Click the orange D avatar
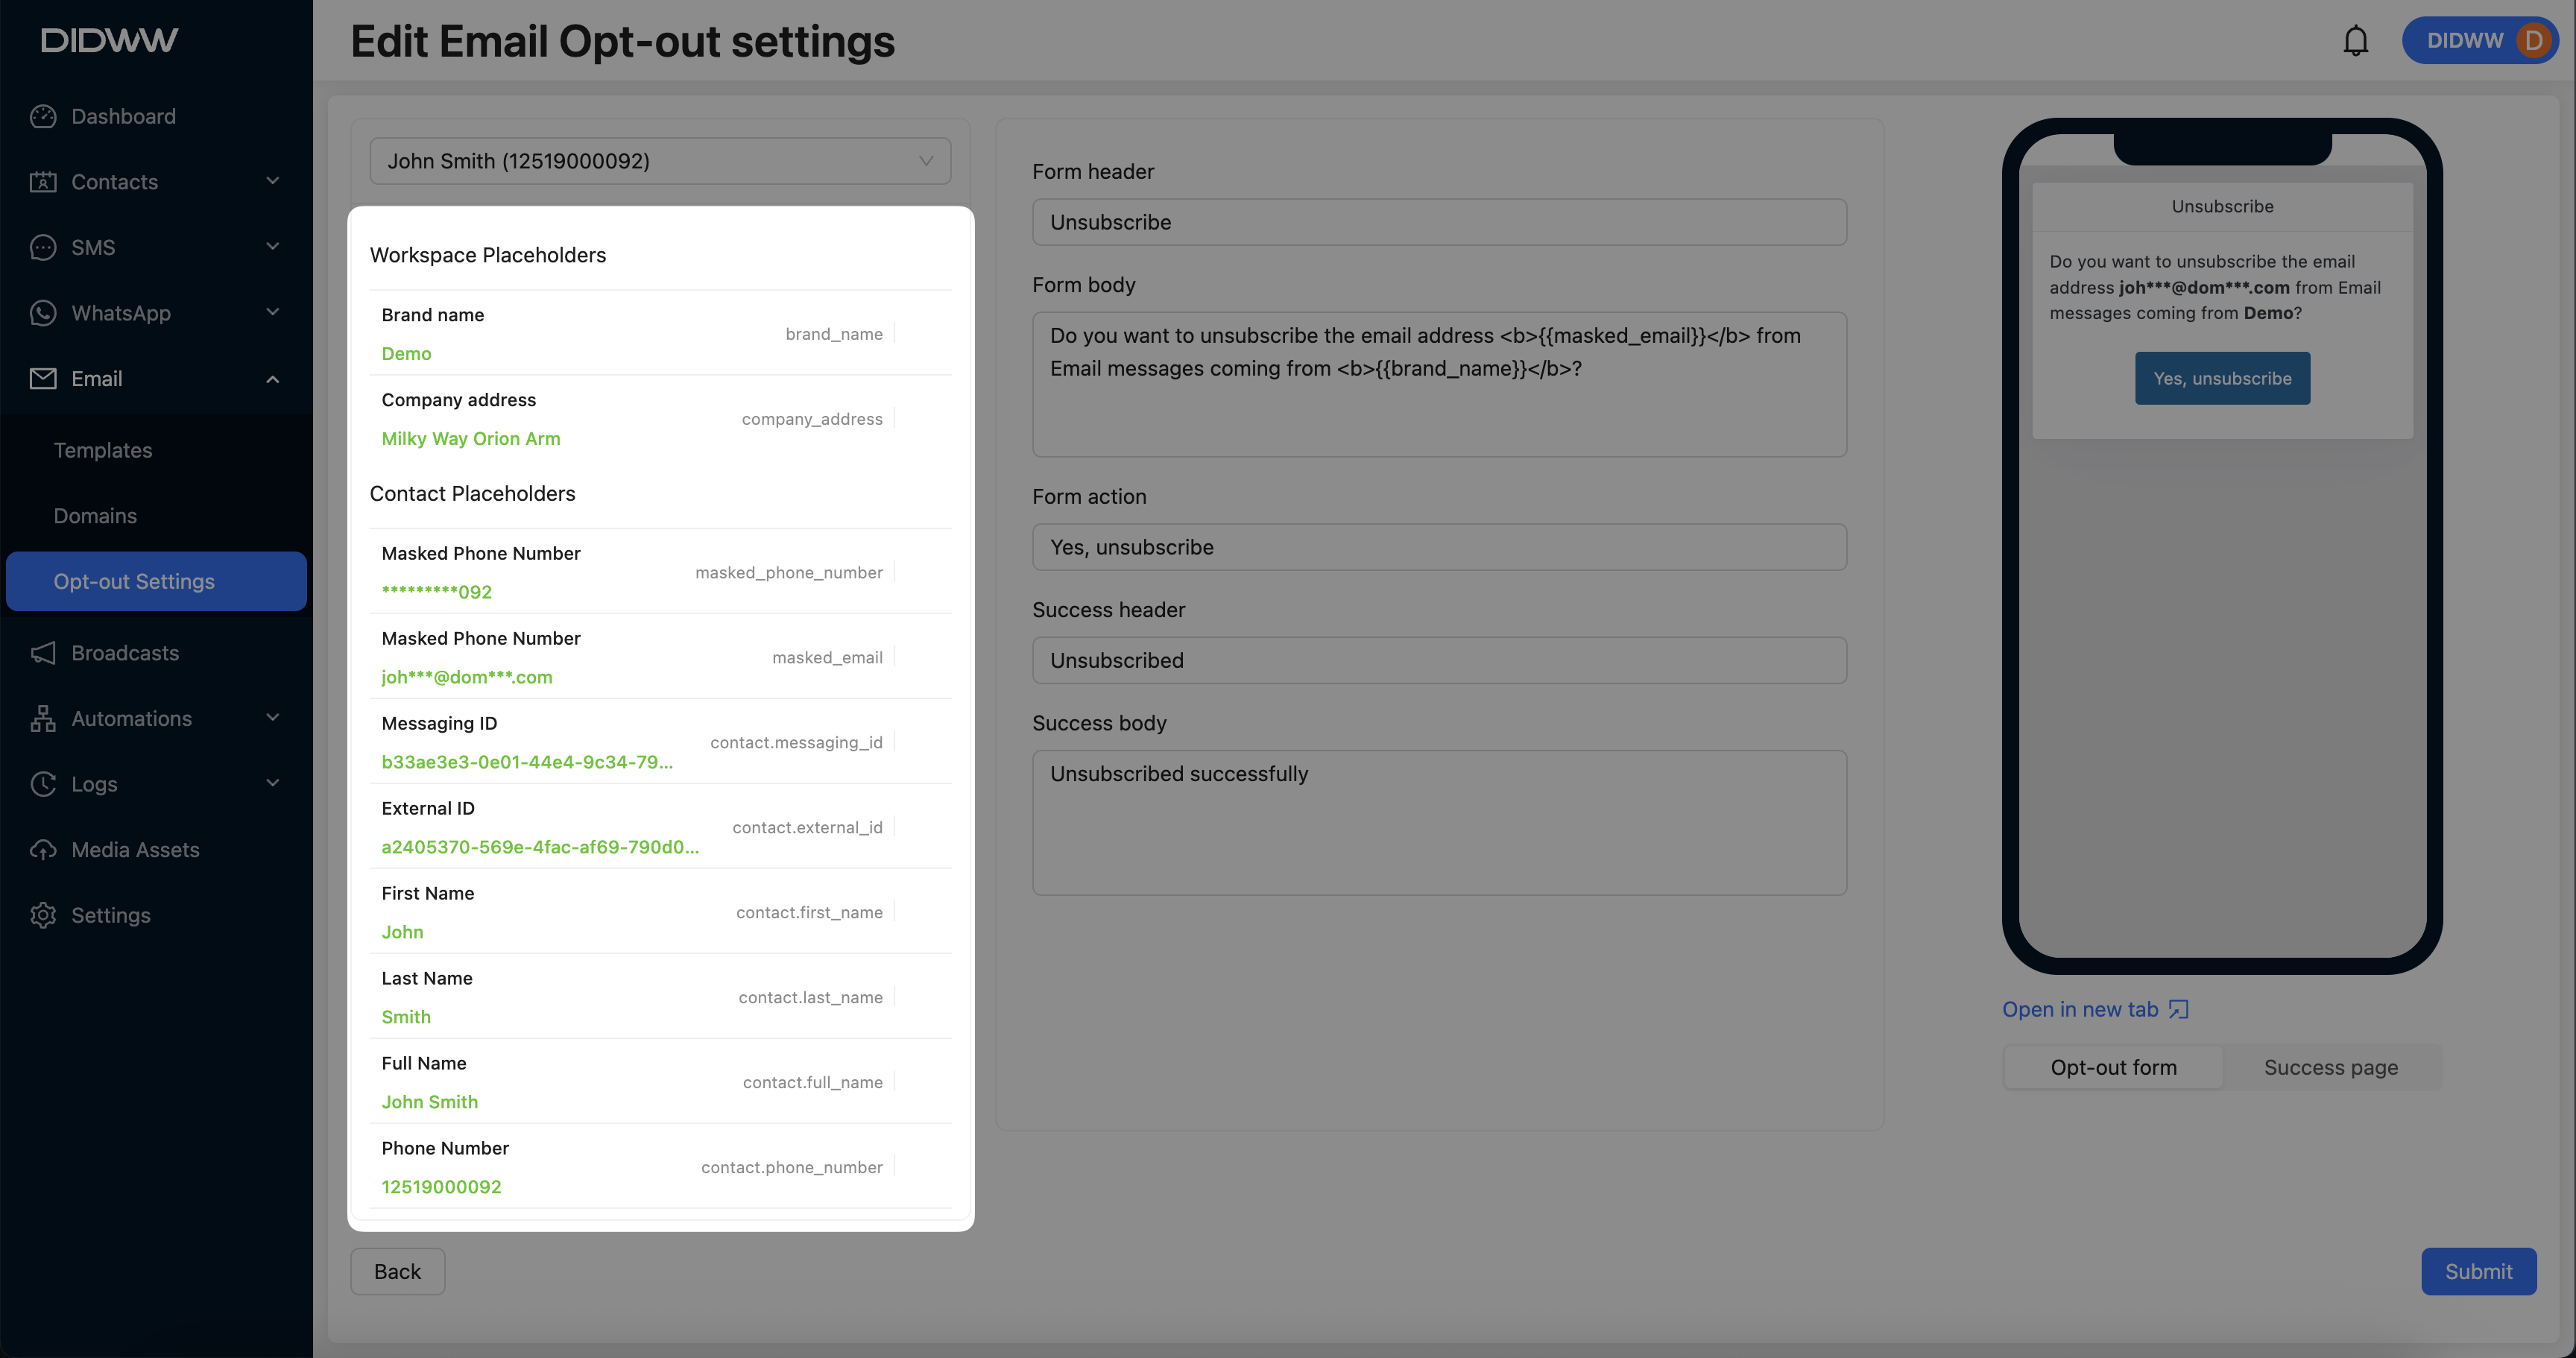 click(x=2533, y=41)
